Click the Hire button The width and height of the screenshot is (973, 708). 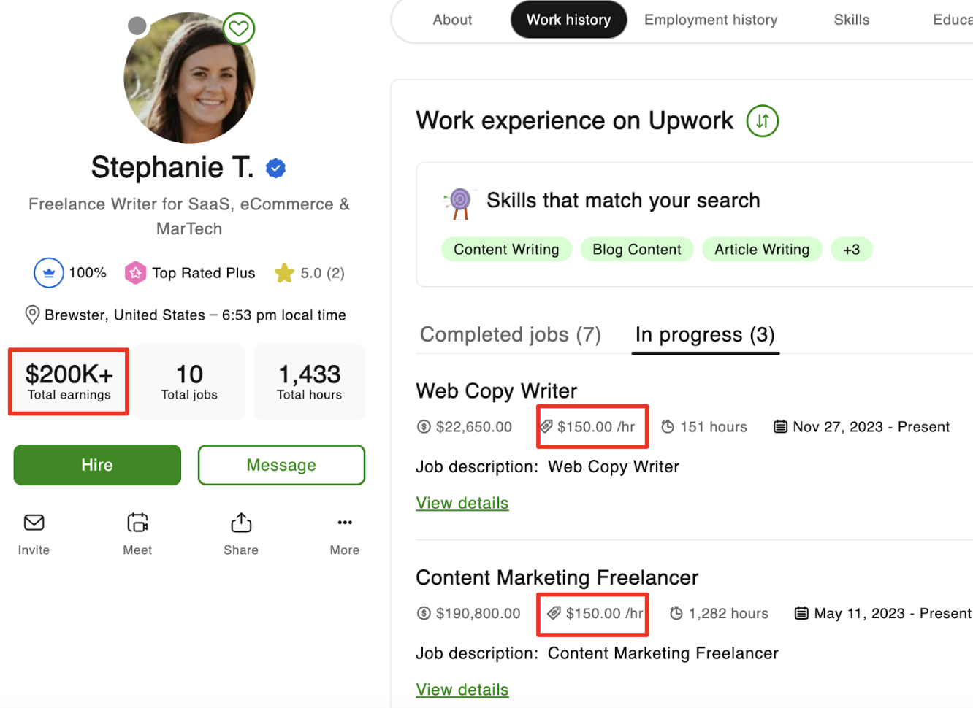tap(96, 465)
